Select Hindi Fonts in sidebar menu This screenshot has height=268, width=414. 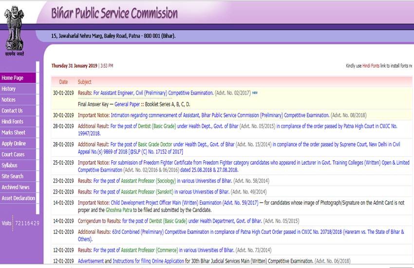[13, 122]
